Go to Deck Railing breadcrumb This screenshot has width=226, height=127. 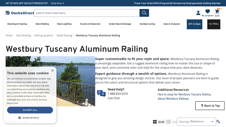pos(23,36)
